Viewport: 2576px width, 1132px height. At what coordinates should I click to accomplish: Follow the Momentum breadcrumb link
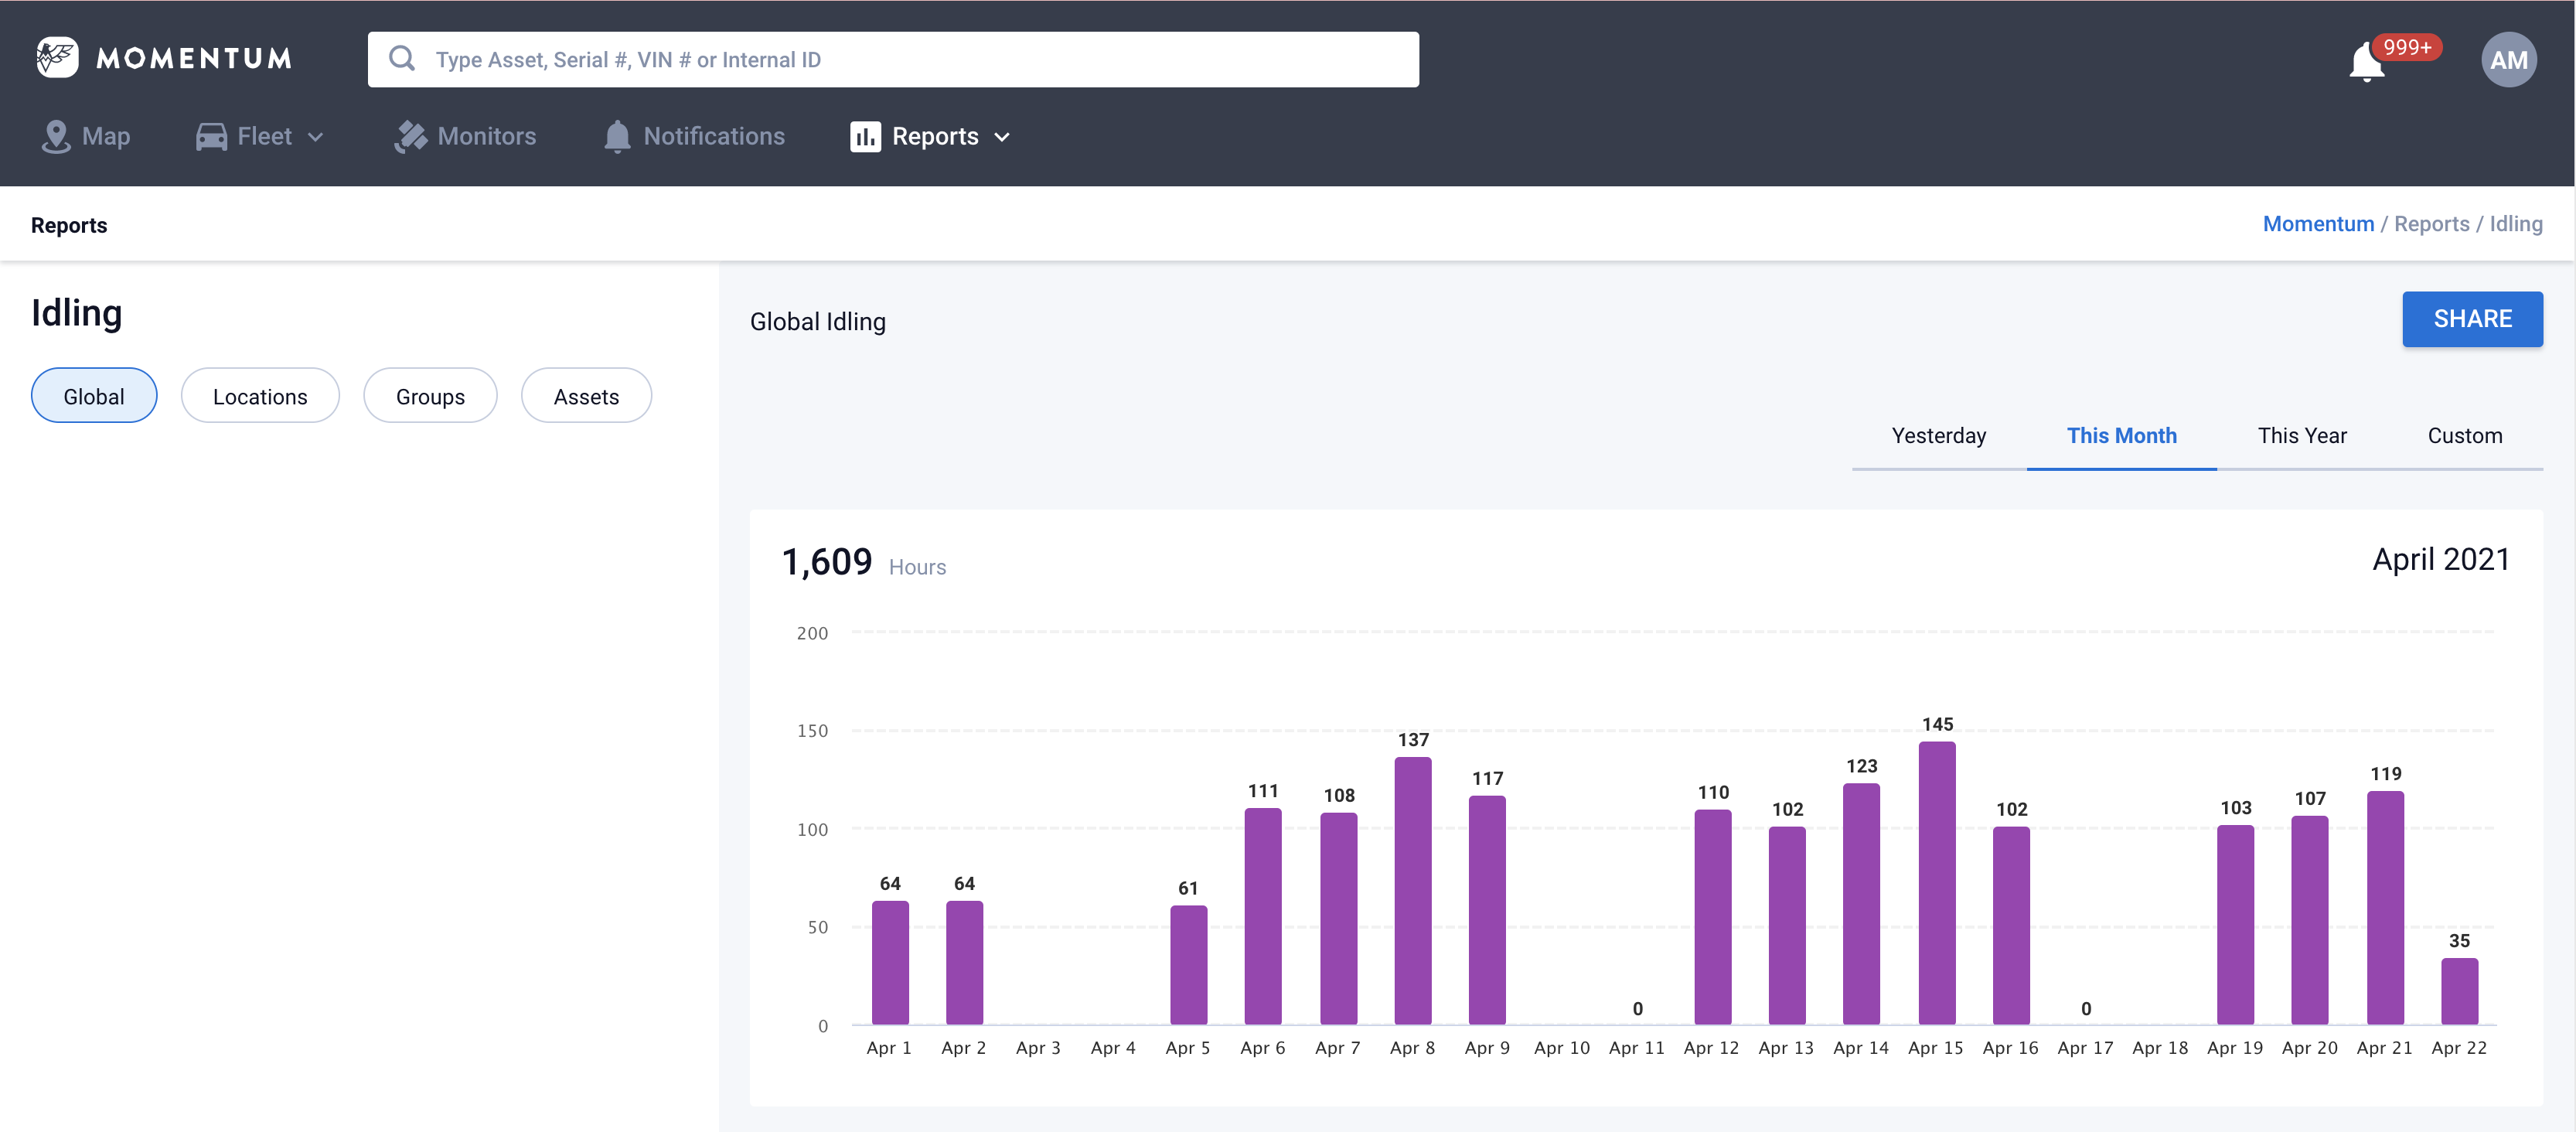click(x=2318, y=224)
